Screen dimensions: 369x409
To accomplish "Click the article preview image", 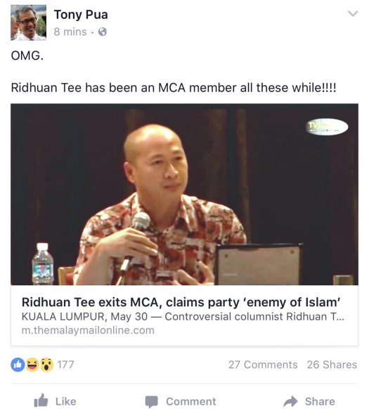I will [x=184, y=195].
